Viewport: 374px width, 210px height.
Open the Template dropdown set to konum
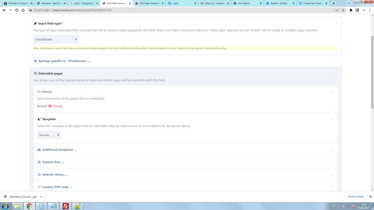click(x=49, y=135)
